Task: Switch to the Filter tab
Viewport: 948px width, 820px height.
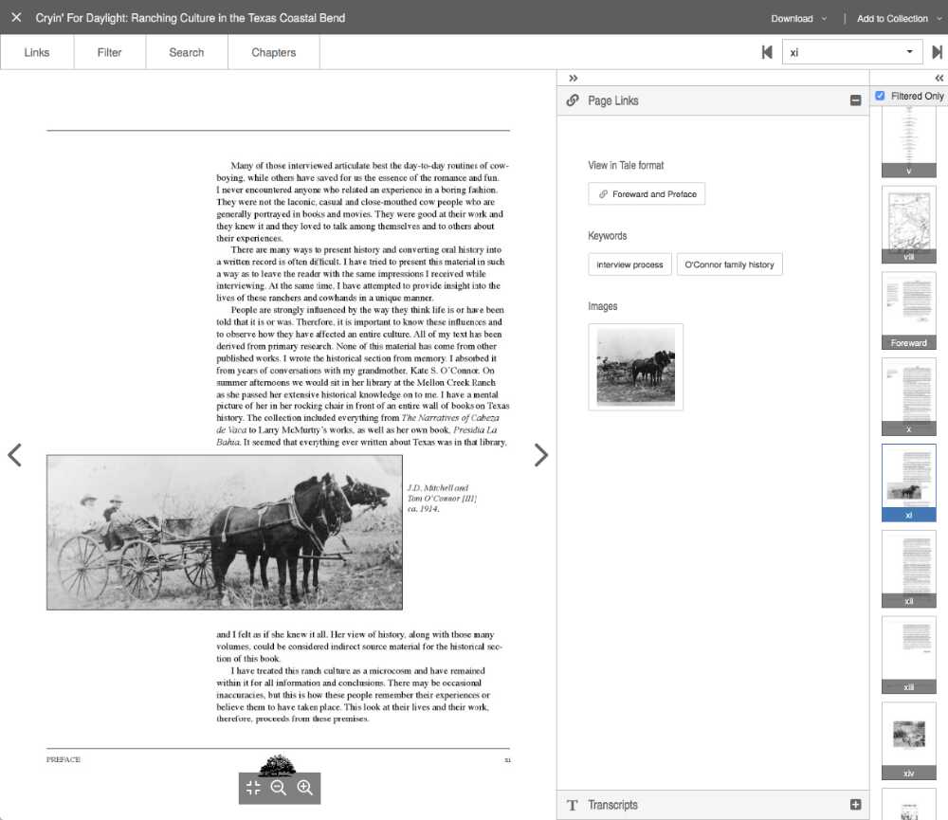Action: click(x=109, y=52)
